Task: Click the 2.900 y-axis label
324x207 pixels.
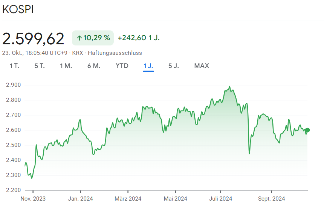Action: point(14,85)
